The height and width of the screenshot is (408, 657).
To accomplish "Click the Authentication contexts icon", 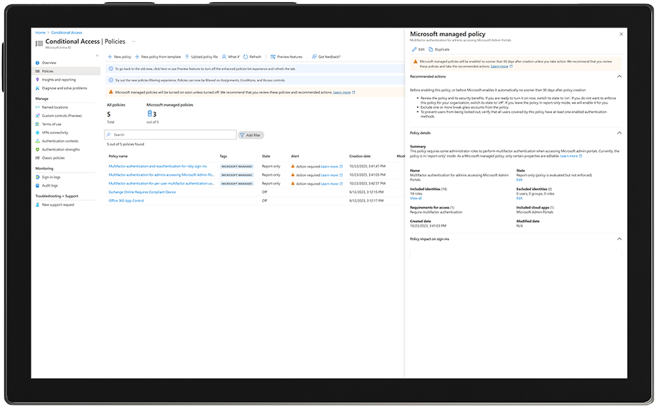I will [38, 141].
